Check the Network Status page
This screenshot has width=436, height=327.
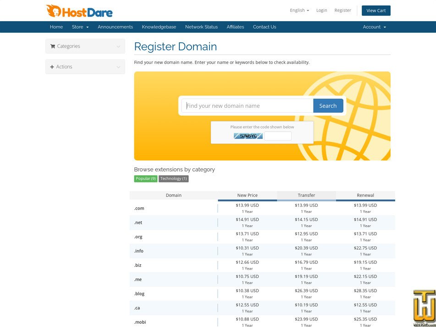click(x=201, y=27)
